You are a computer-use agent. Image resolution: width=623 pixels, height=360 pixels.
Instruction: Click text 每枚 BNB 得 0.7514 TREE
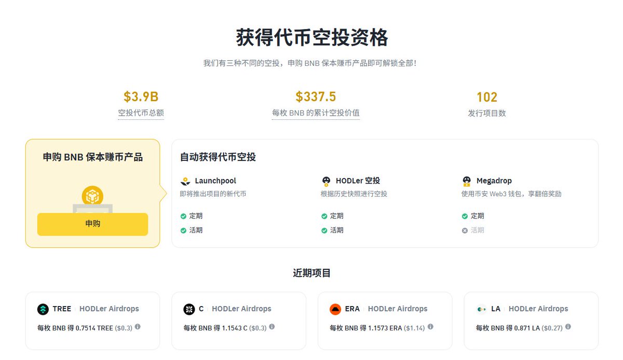(x=75, y=328)
